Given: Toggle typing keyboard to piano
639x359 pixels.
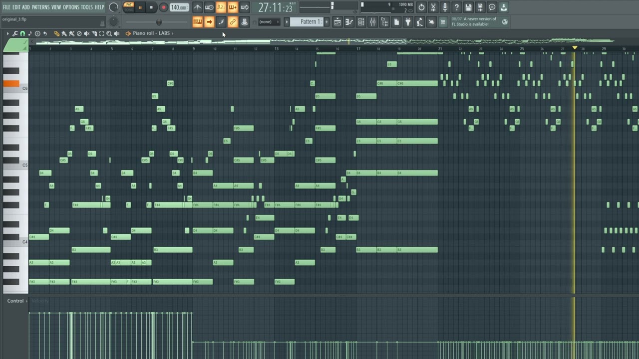Looking at the screenshot, I should [x=198, y=22].
